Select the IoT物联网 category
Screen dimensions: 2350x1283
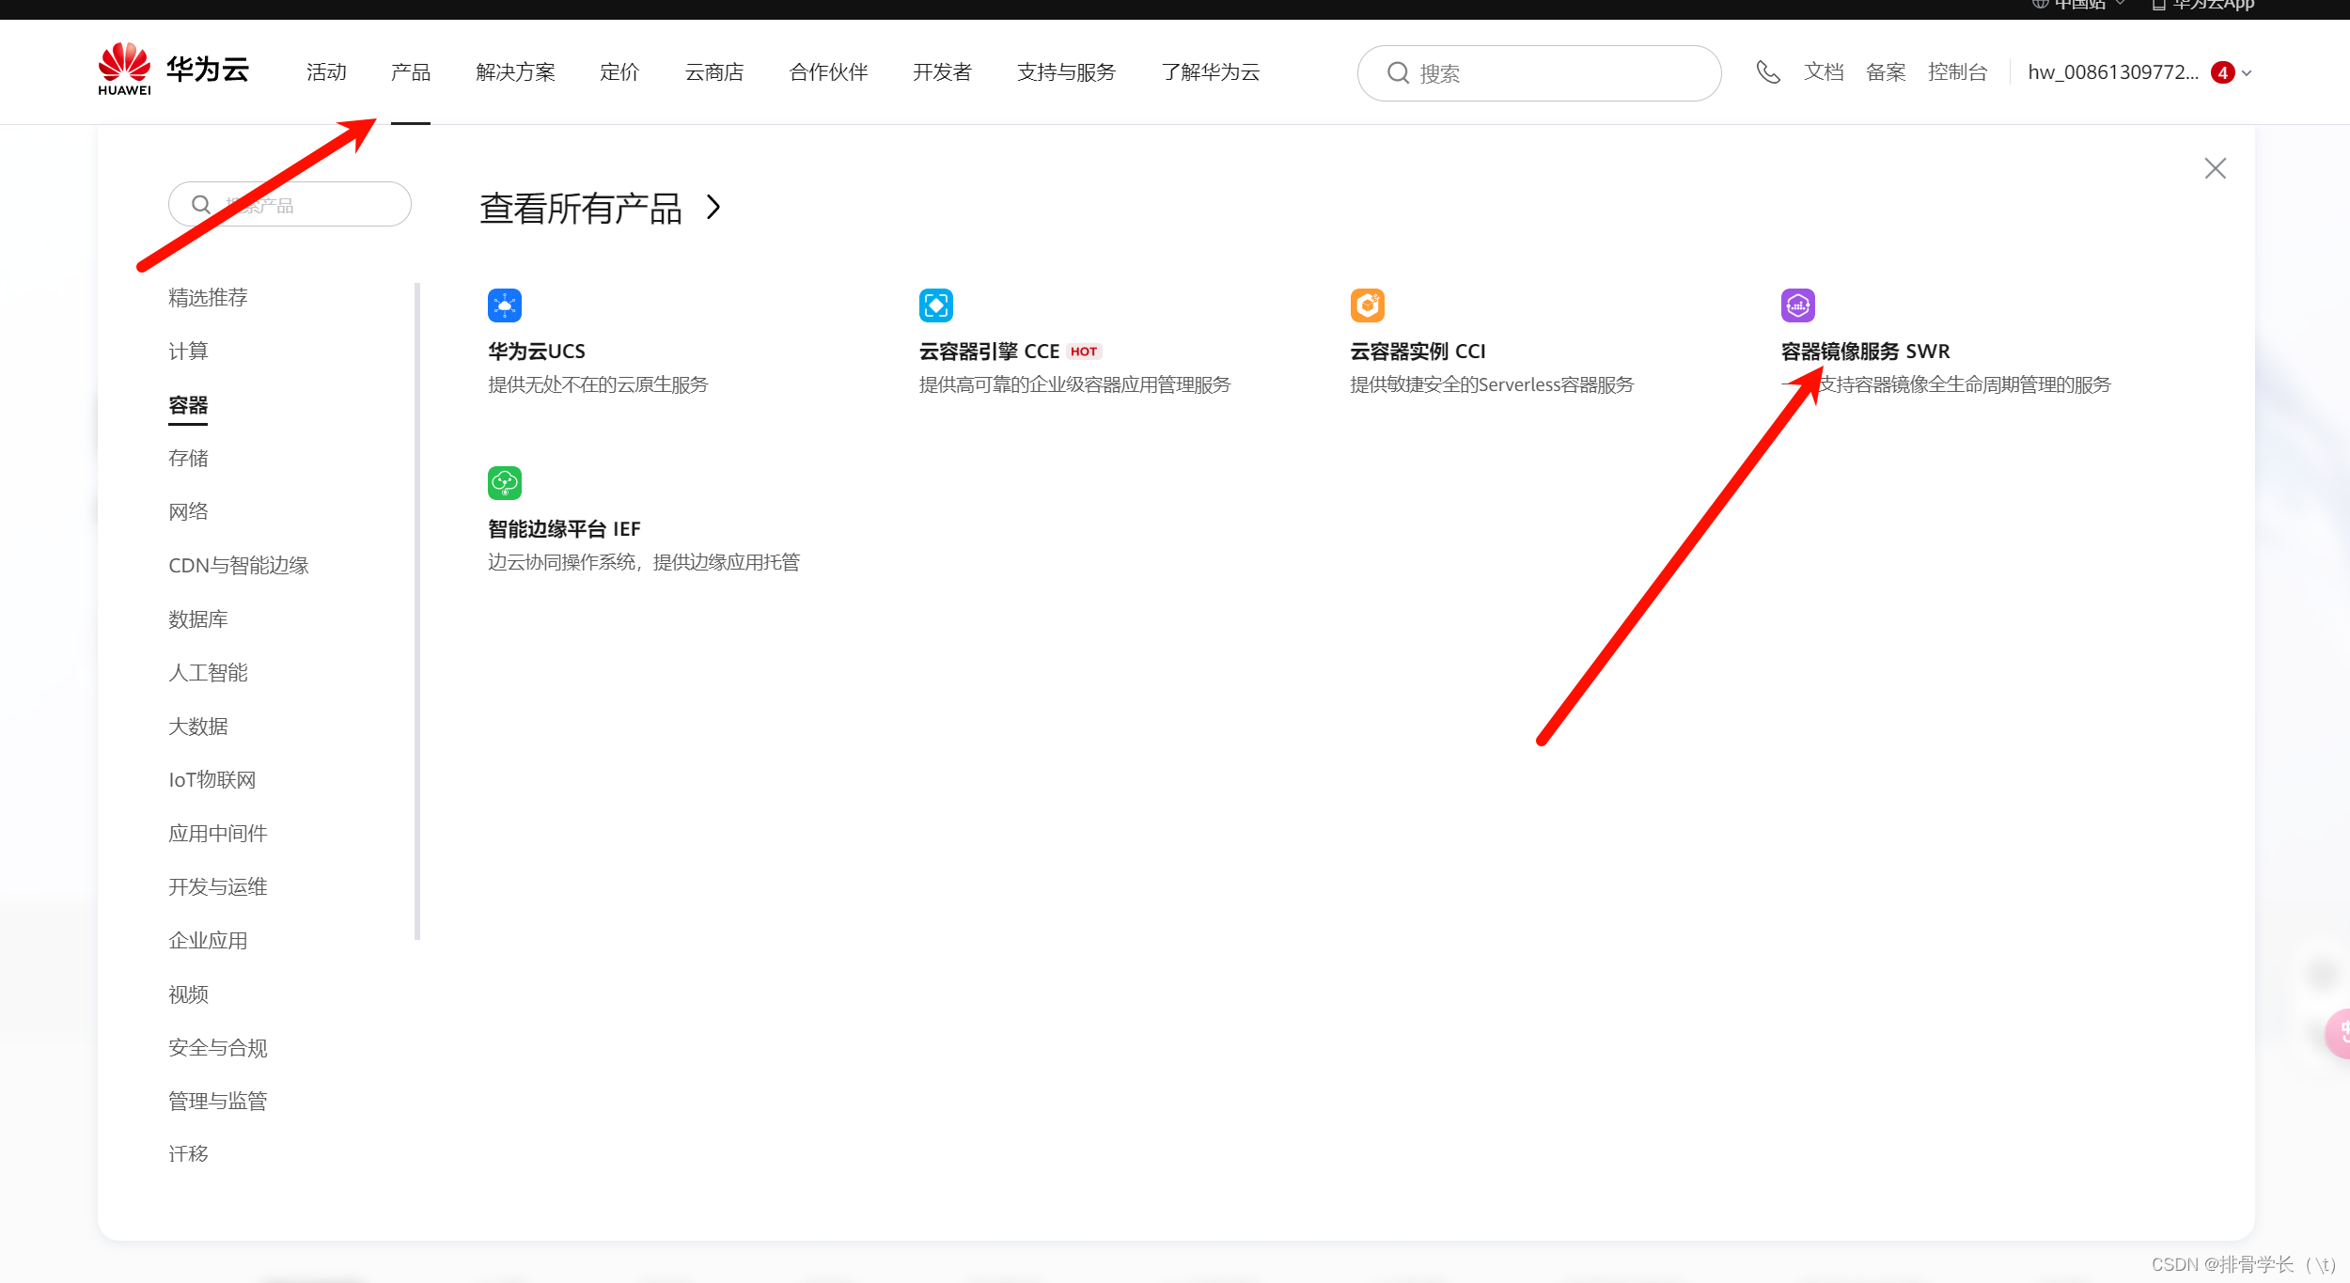pos(212,780)
